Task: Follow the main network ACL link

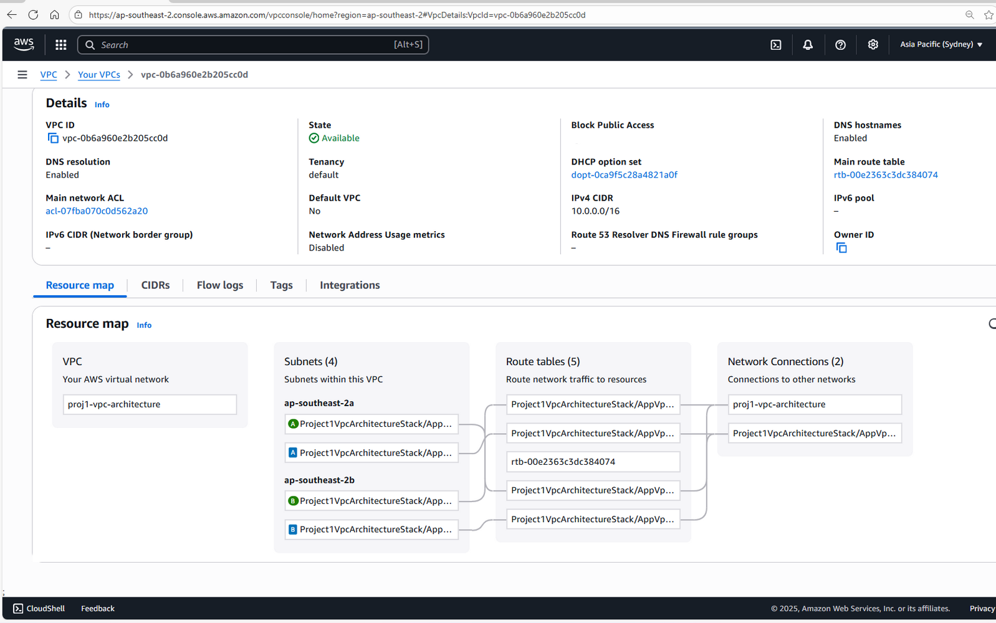Action: point(97,211)
